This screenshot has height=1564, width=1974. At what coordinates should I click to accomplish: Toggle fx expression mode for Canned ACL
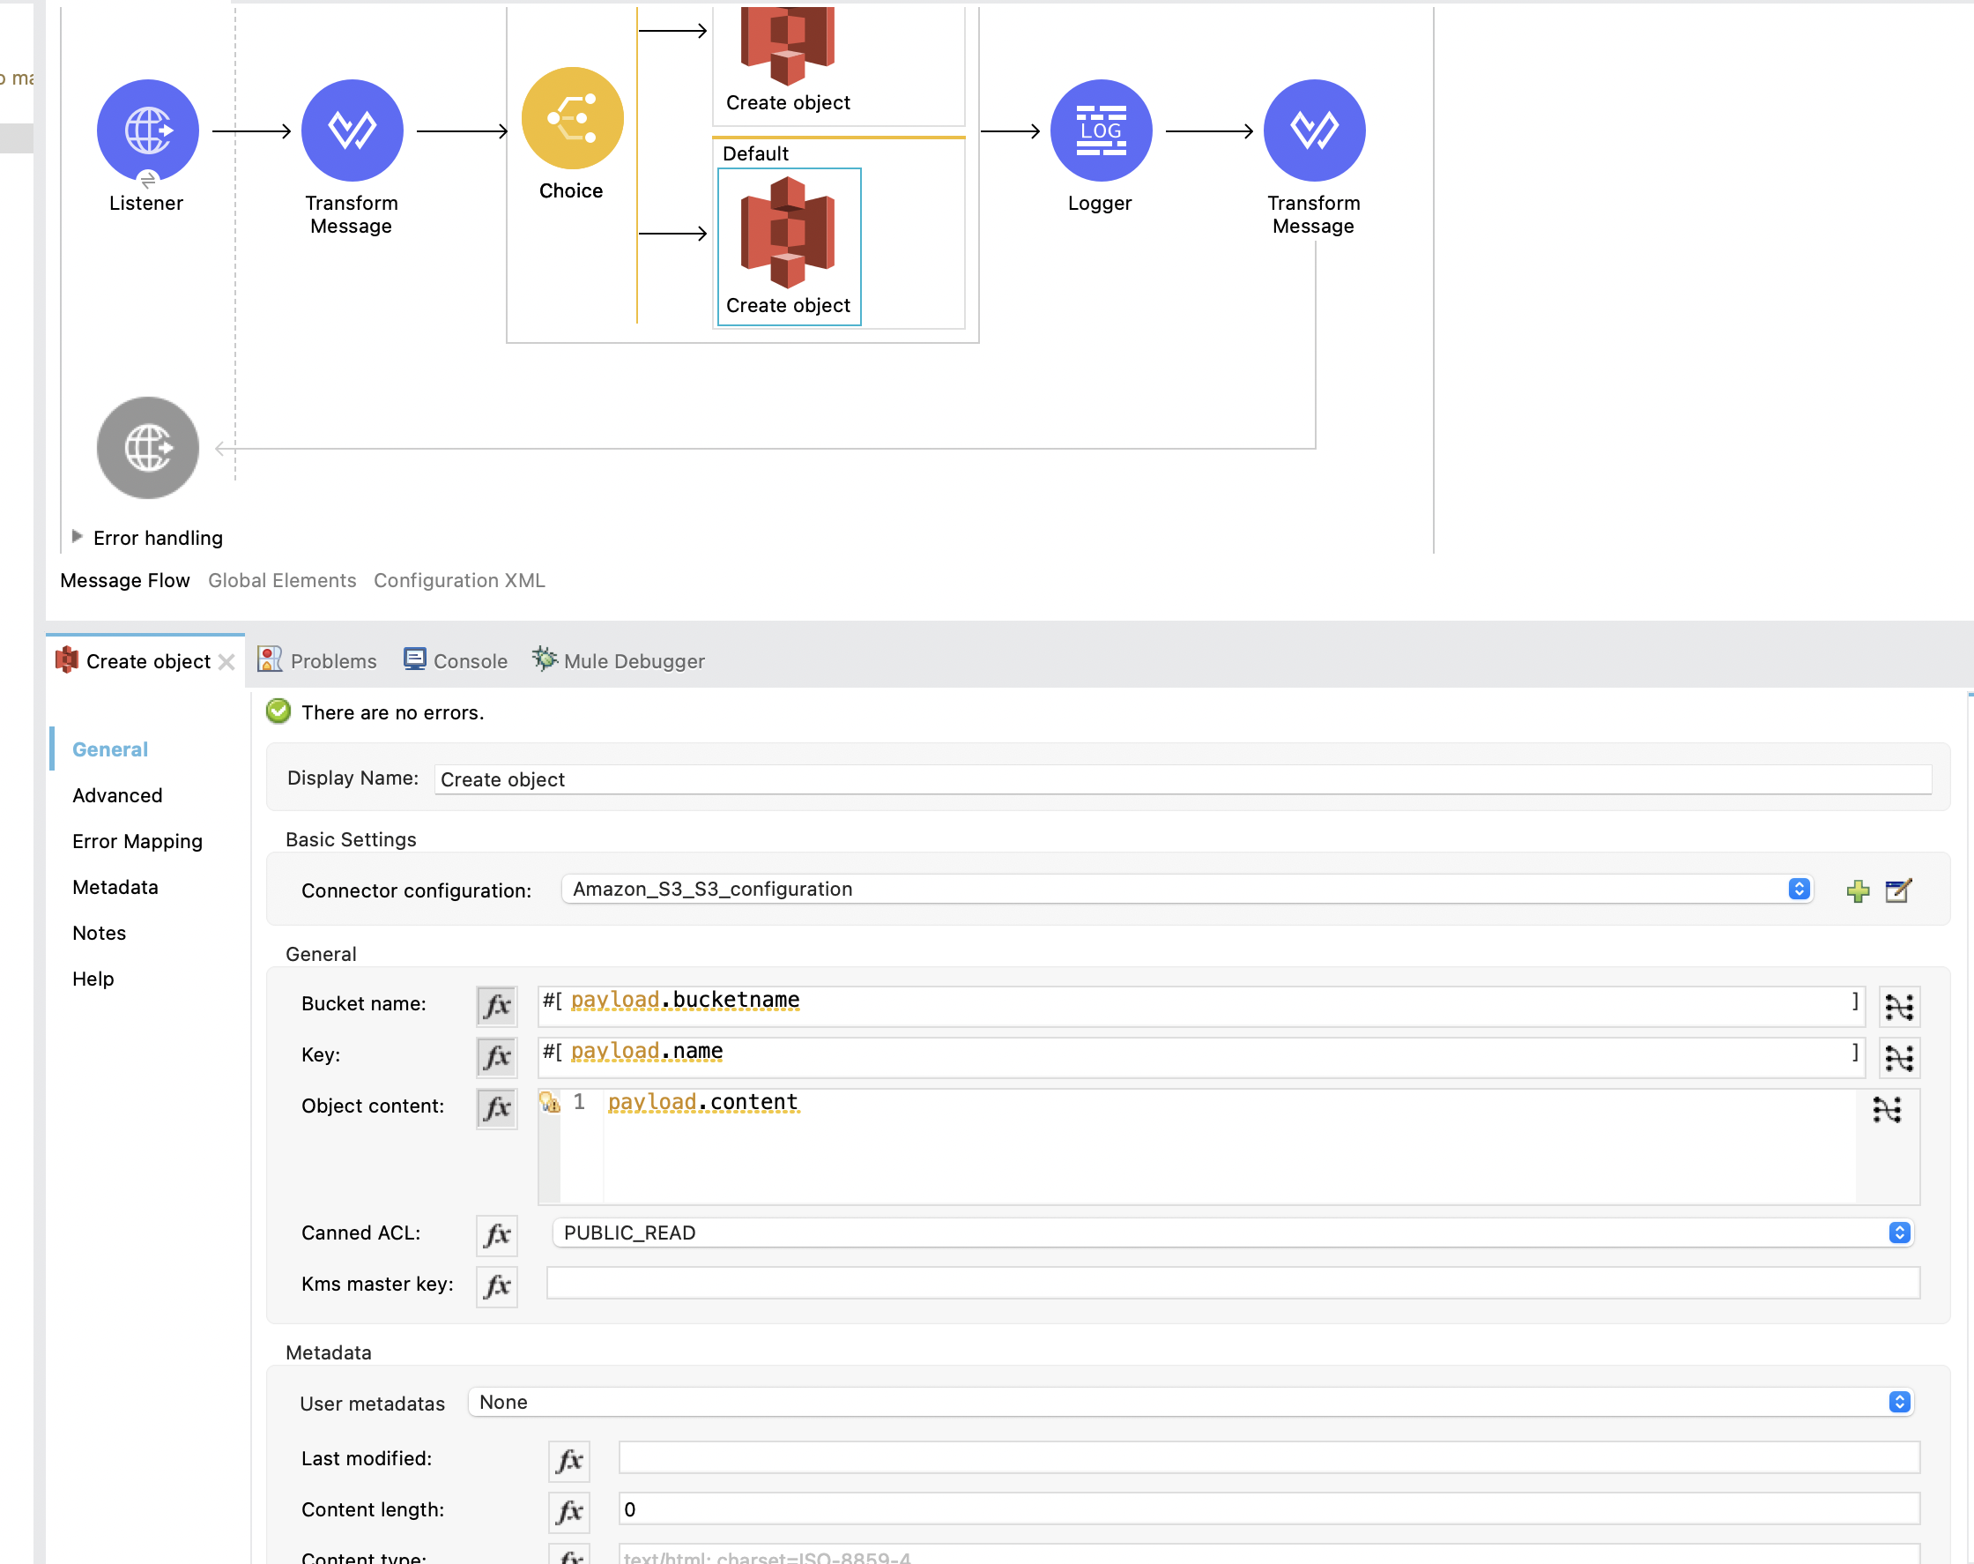click(496, 1234)
